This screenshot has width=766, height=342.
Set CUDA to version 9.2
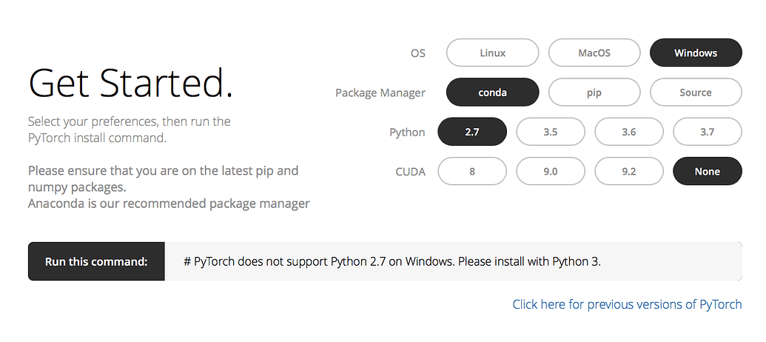[x=629, y=171]
